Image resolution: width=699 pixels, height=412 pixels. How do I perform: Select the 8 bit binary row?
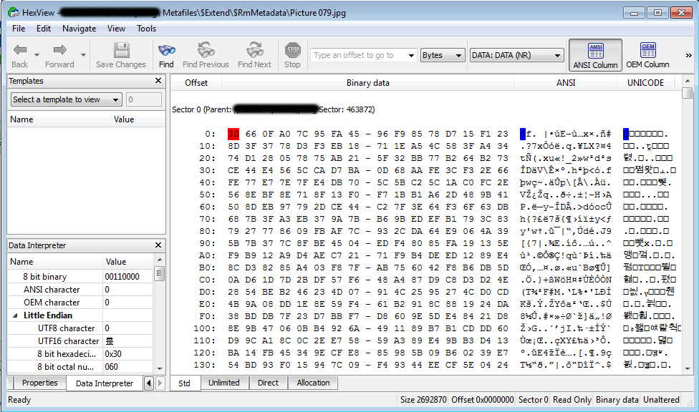click(80, 277)
